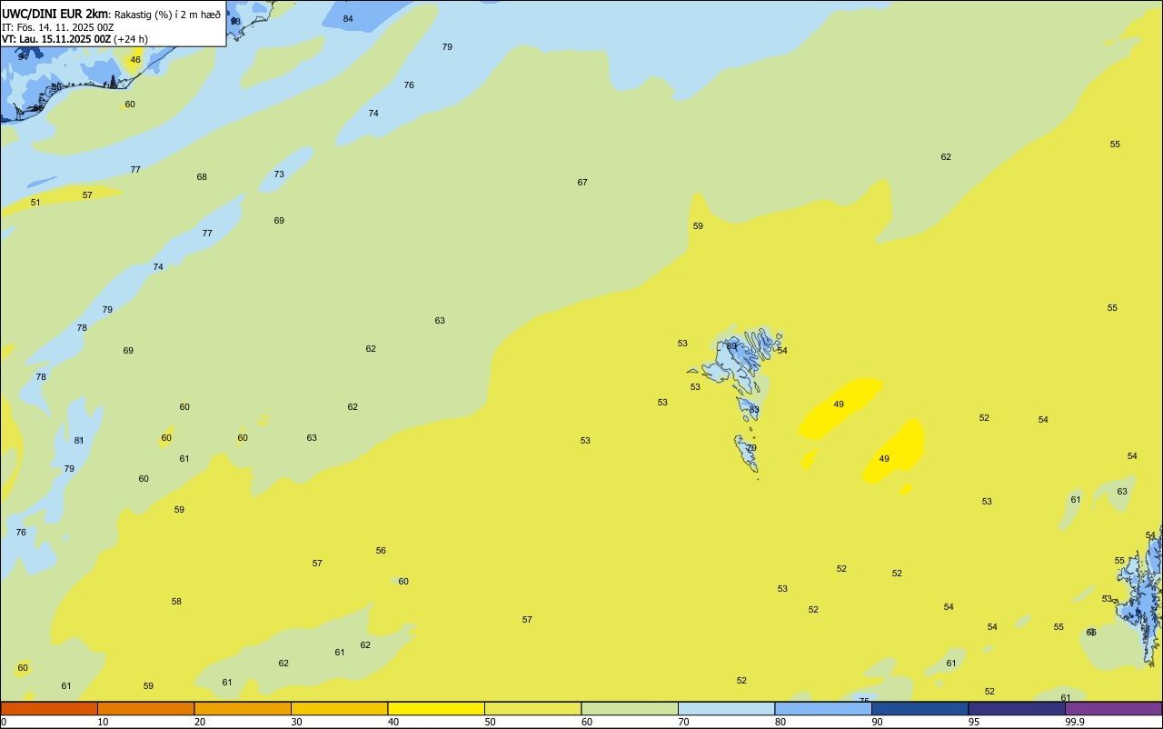This screenshot has height=729, width=1163.
Task: Click the dark blue 90–95 legend swatch
Action: point(919,708)
